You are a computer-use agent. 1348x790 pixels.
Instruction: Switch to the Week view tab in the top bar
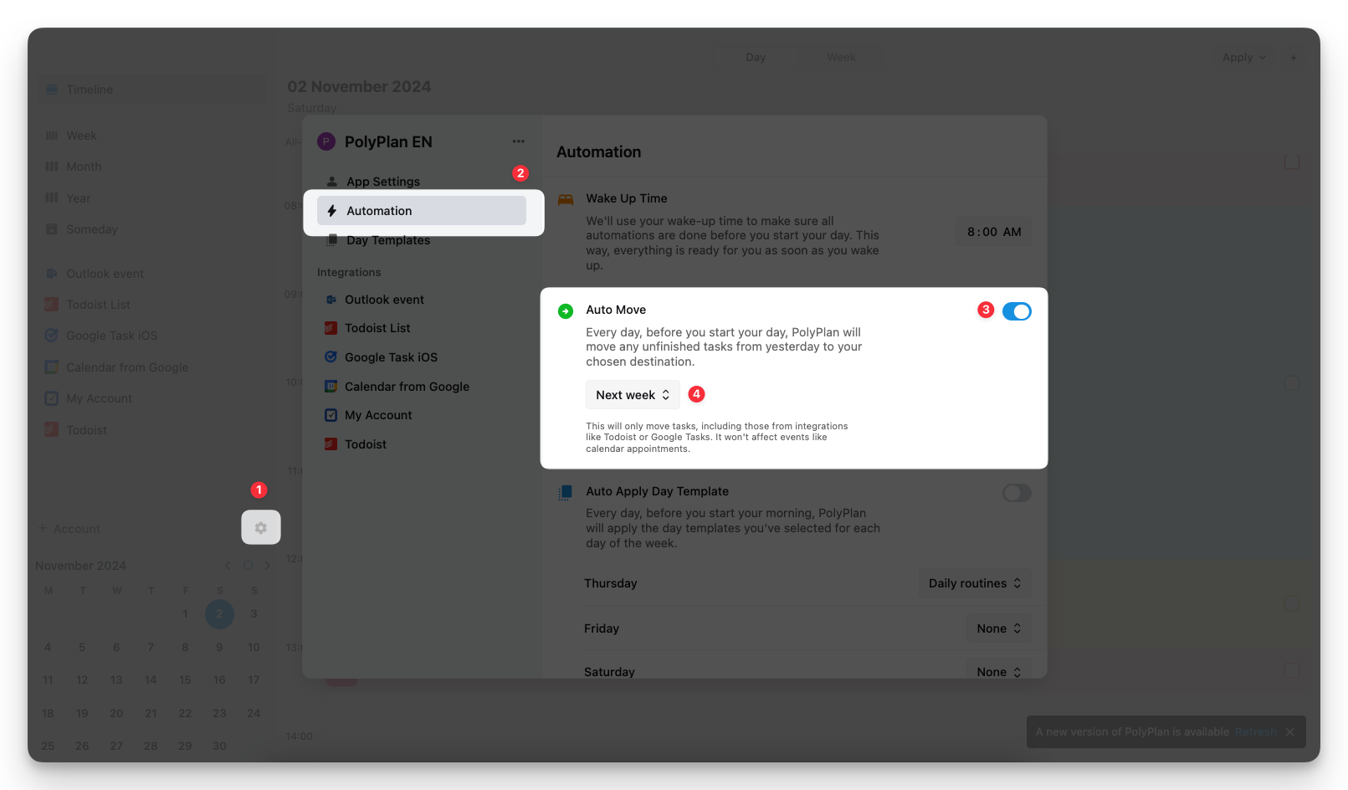pyautogui.click(x=841, y=58)
